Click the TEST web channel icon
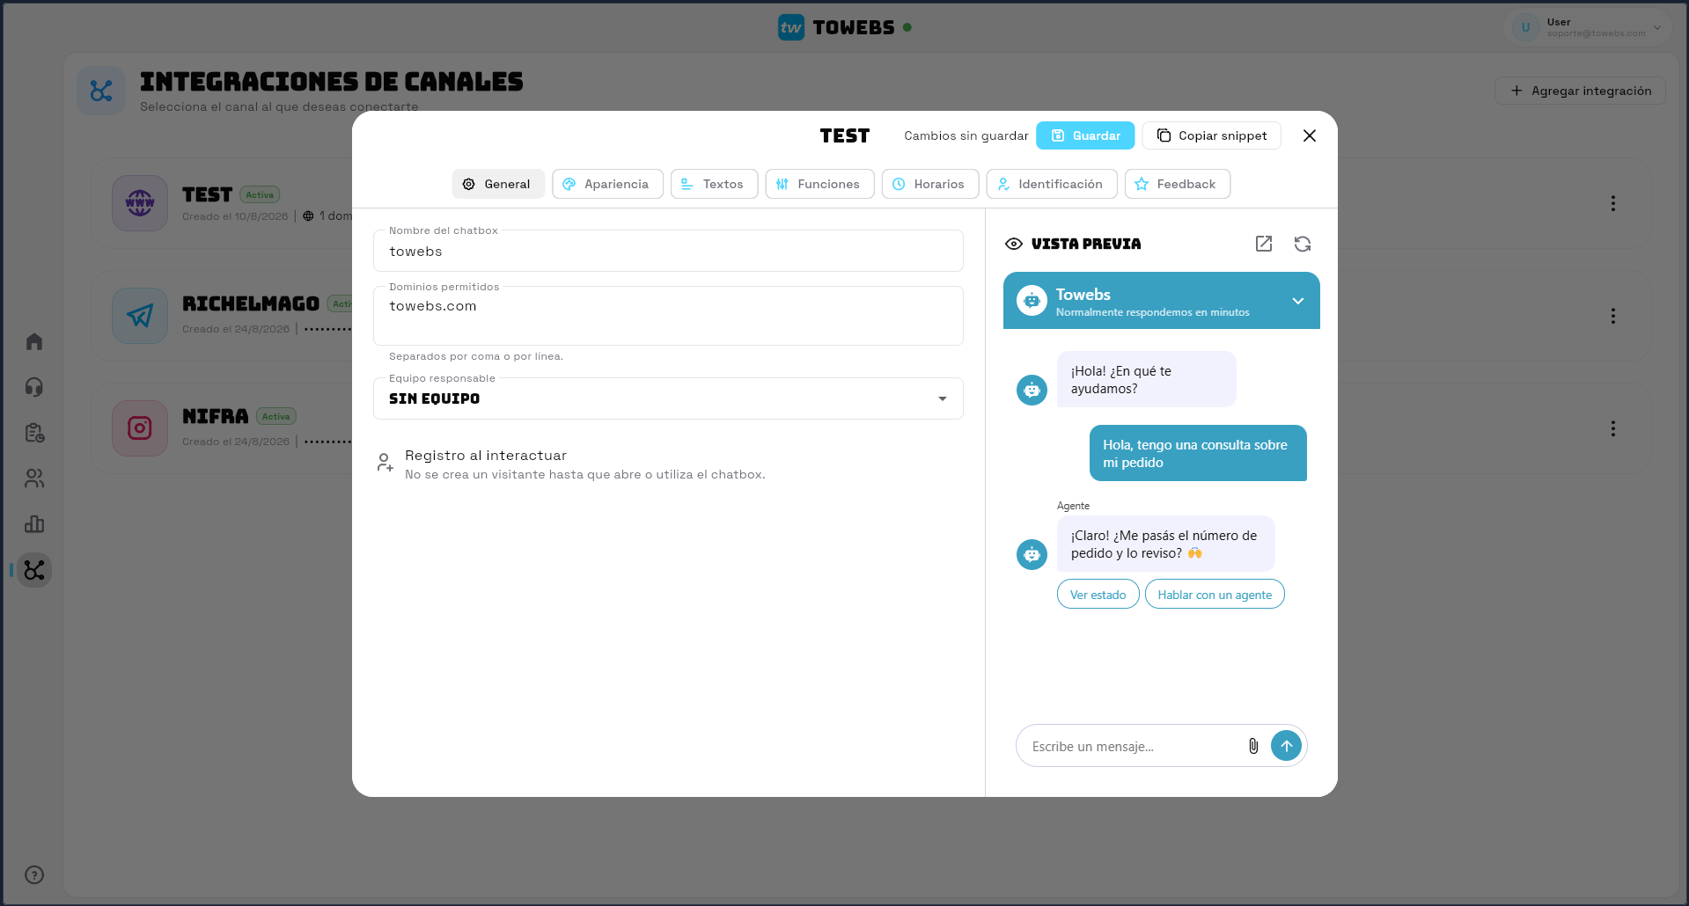1689x906 pixels. click(x=140, y=203)
